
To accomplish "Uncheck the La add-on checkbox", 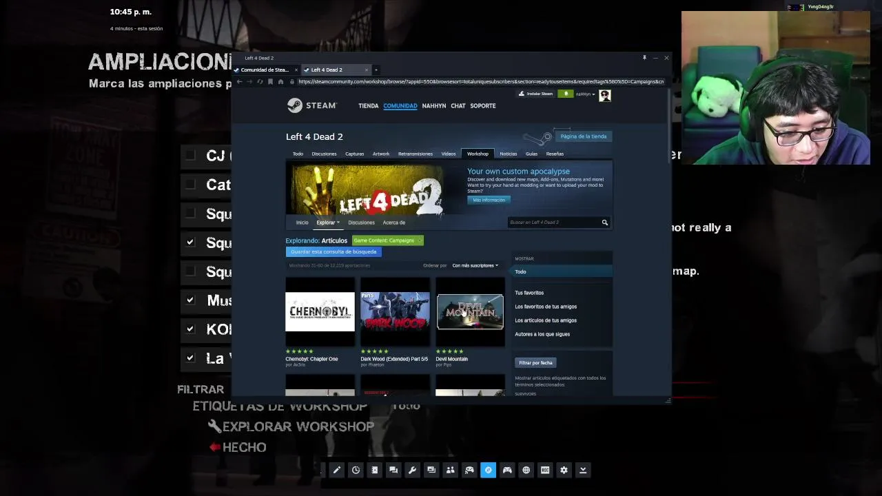I will [190, 358].
